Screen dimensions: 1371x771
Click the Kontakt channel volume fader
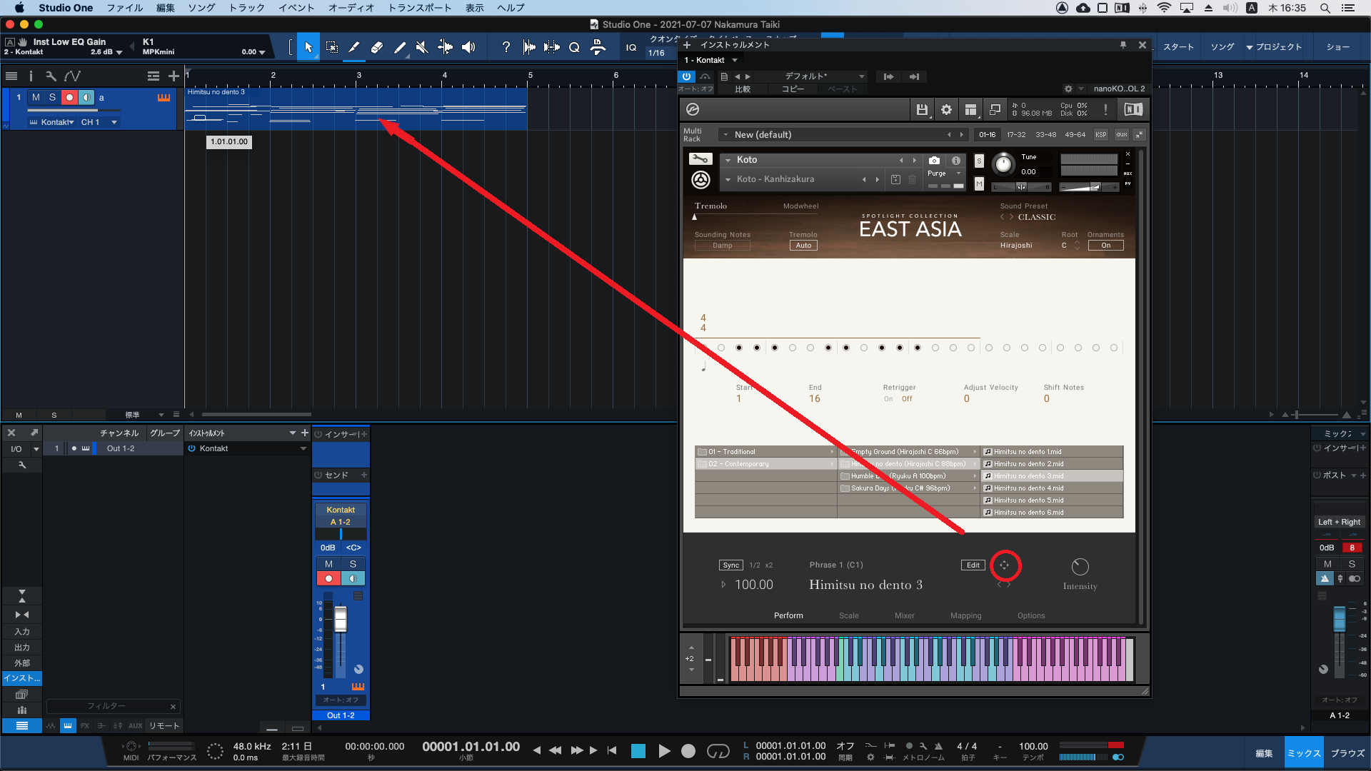341,619
